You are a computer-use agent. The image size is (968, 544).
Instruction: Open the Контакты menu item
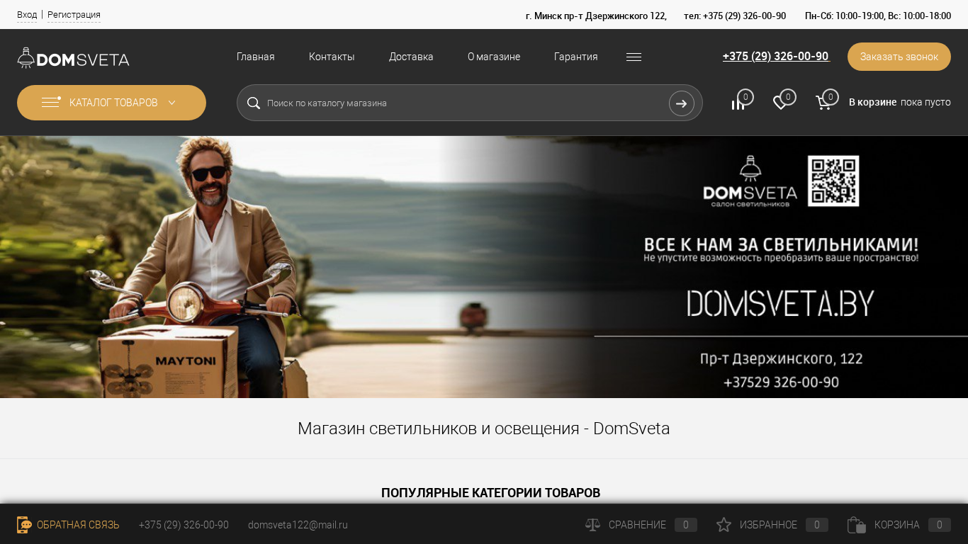332,57
